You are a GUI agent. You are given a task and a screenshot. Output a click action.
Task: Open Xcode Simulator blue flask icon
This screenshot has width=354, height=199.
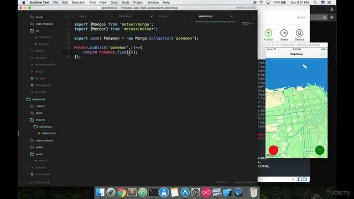[164, 192]
